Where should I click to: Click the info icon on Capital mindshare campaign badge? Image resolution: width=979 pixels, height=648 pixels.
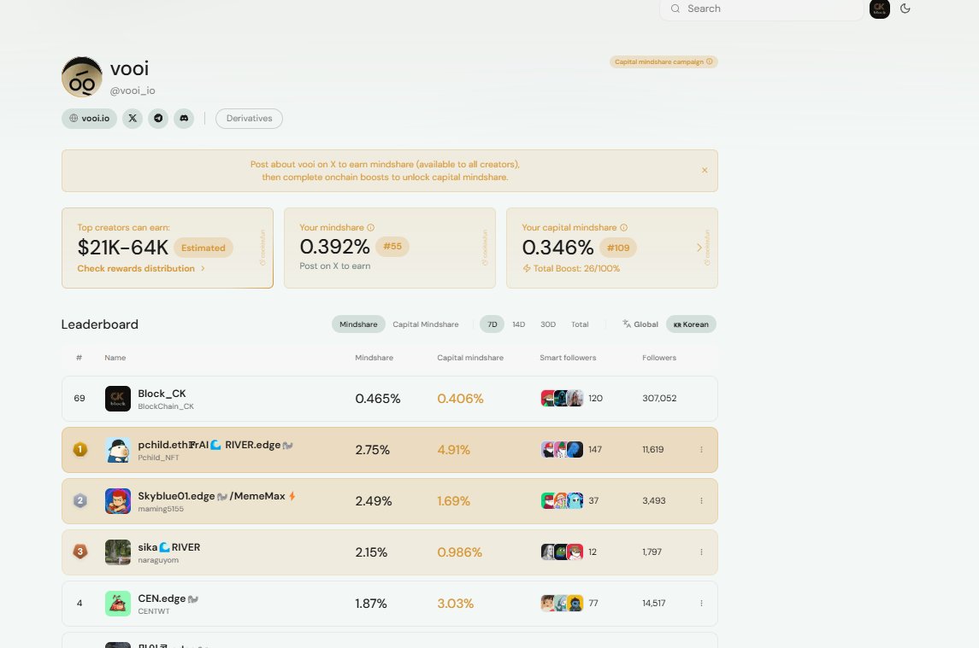(x=710, y=61)
